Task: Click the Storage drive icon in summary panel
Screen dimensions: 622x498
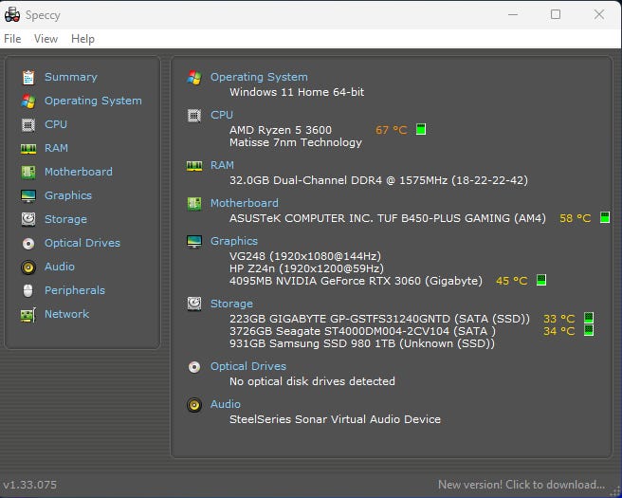Action: (x=194, y=304)
